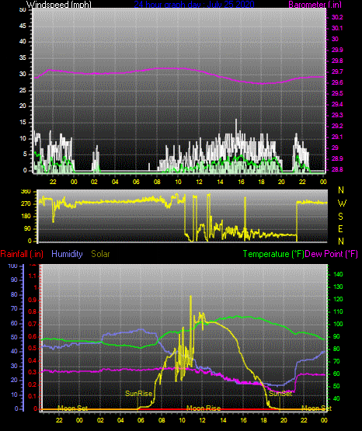
Task: Click the '120' temperature axis tick
Action: pyautogui.click(x=338, y=299)
